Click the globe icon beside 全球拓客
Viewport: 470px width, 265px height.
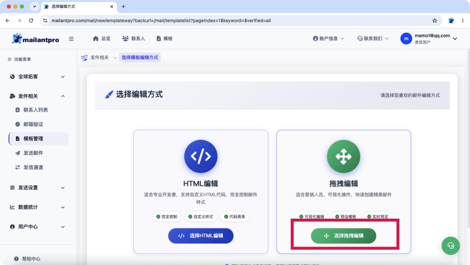(x=13, y=77)
